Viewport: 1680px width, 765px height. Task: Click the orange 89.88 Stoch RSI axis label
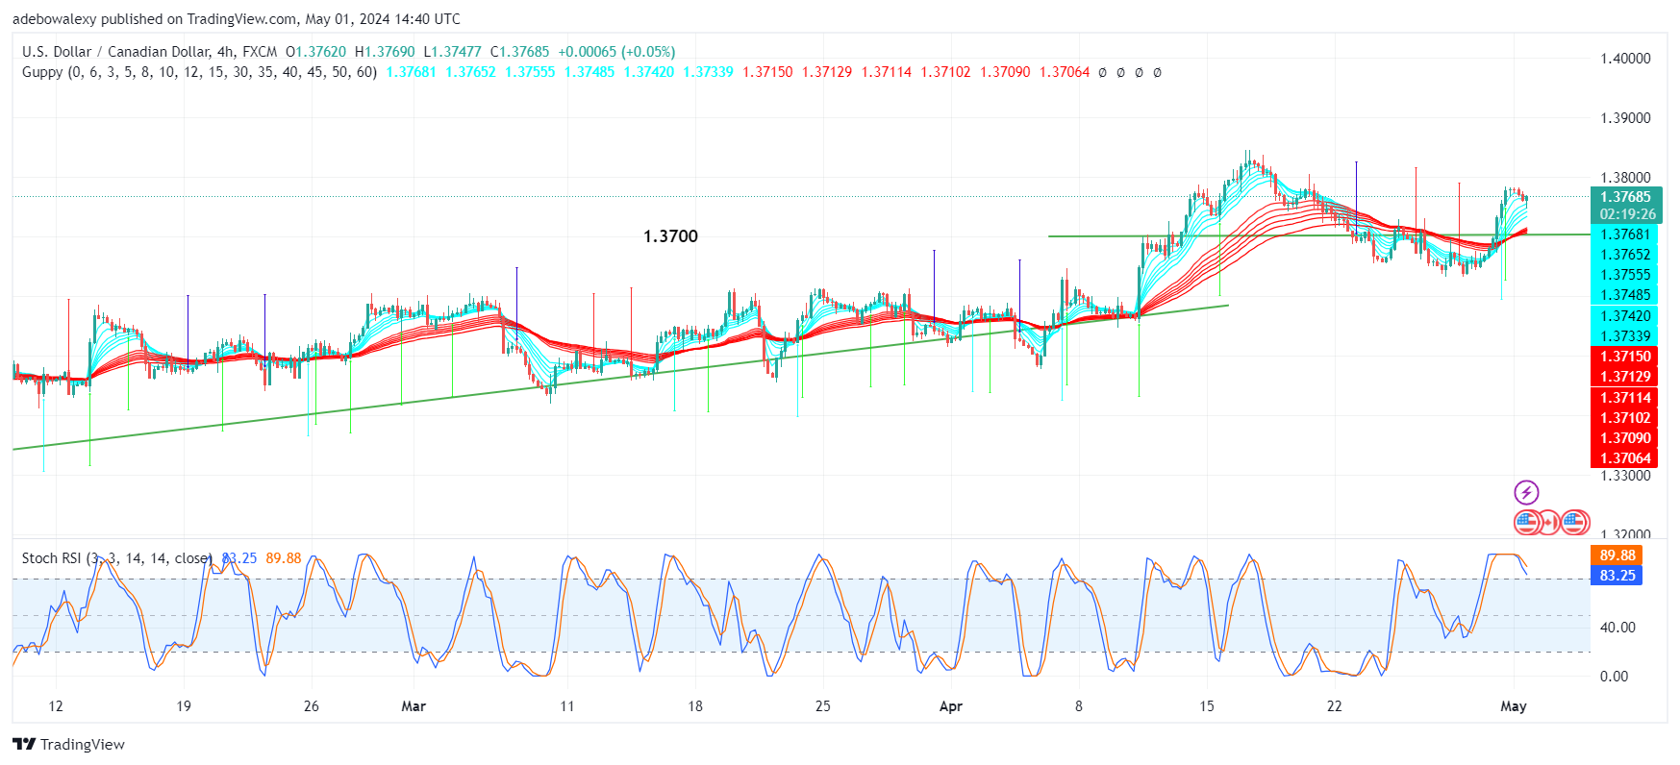click(x=1617, y=555)
